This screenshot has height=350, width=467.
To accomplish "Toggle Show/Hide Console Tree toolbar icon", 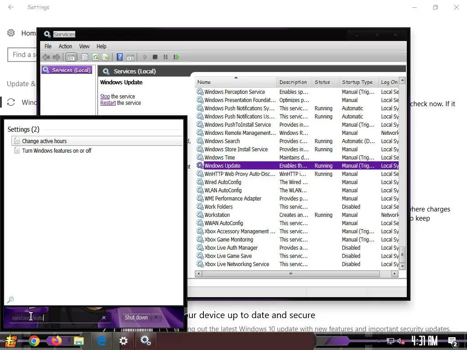I will (x=71, y=57).
